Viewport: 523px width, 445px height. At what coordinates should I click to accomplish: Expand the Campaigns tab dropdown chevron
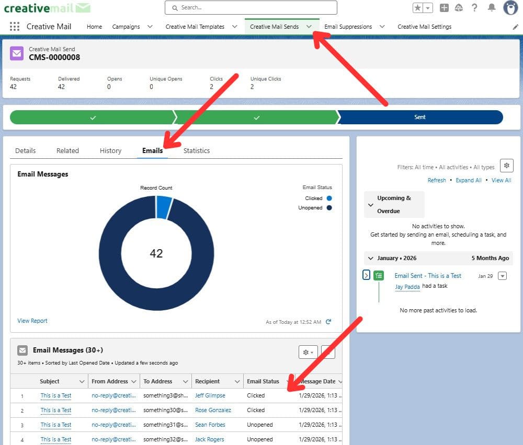click(x=150, y=27)
